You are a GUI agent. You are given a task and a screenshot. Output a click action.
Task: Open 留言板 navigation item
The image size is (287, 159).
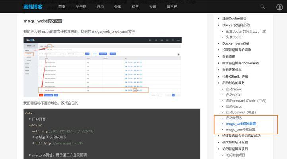pos(172,7)
